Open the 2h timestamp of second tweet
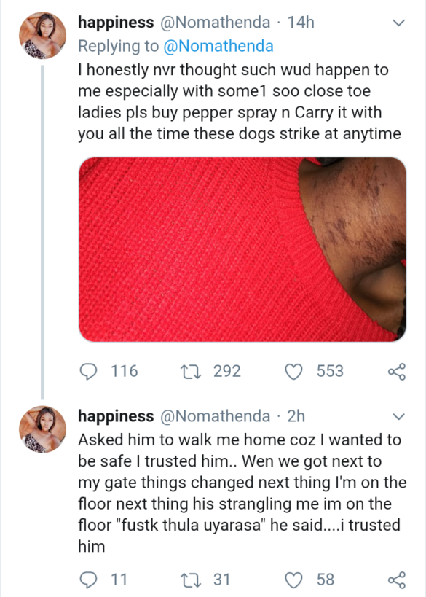Image resolution: width=426 pixels, height=597 pixels. 296,416
